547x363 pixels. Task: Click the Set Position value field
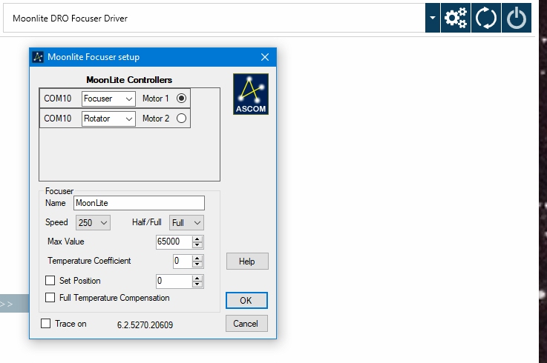coord(174,281)
